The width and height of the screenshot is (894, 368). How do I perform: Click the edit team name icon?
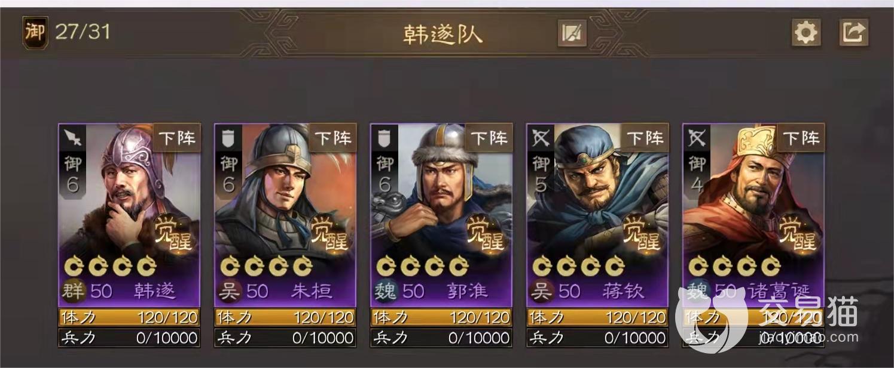572,33
